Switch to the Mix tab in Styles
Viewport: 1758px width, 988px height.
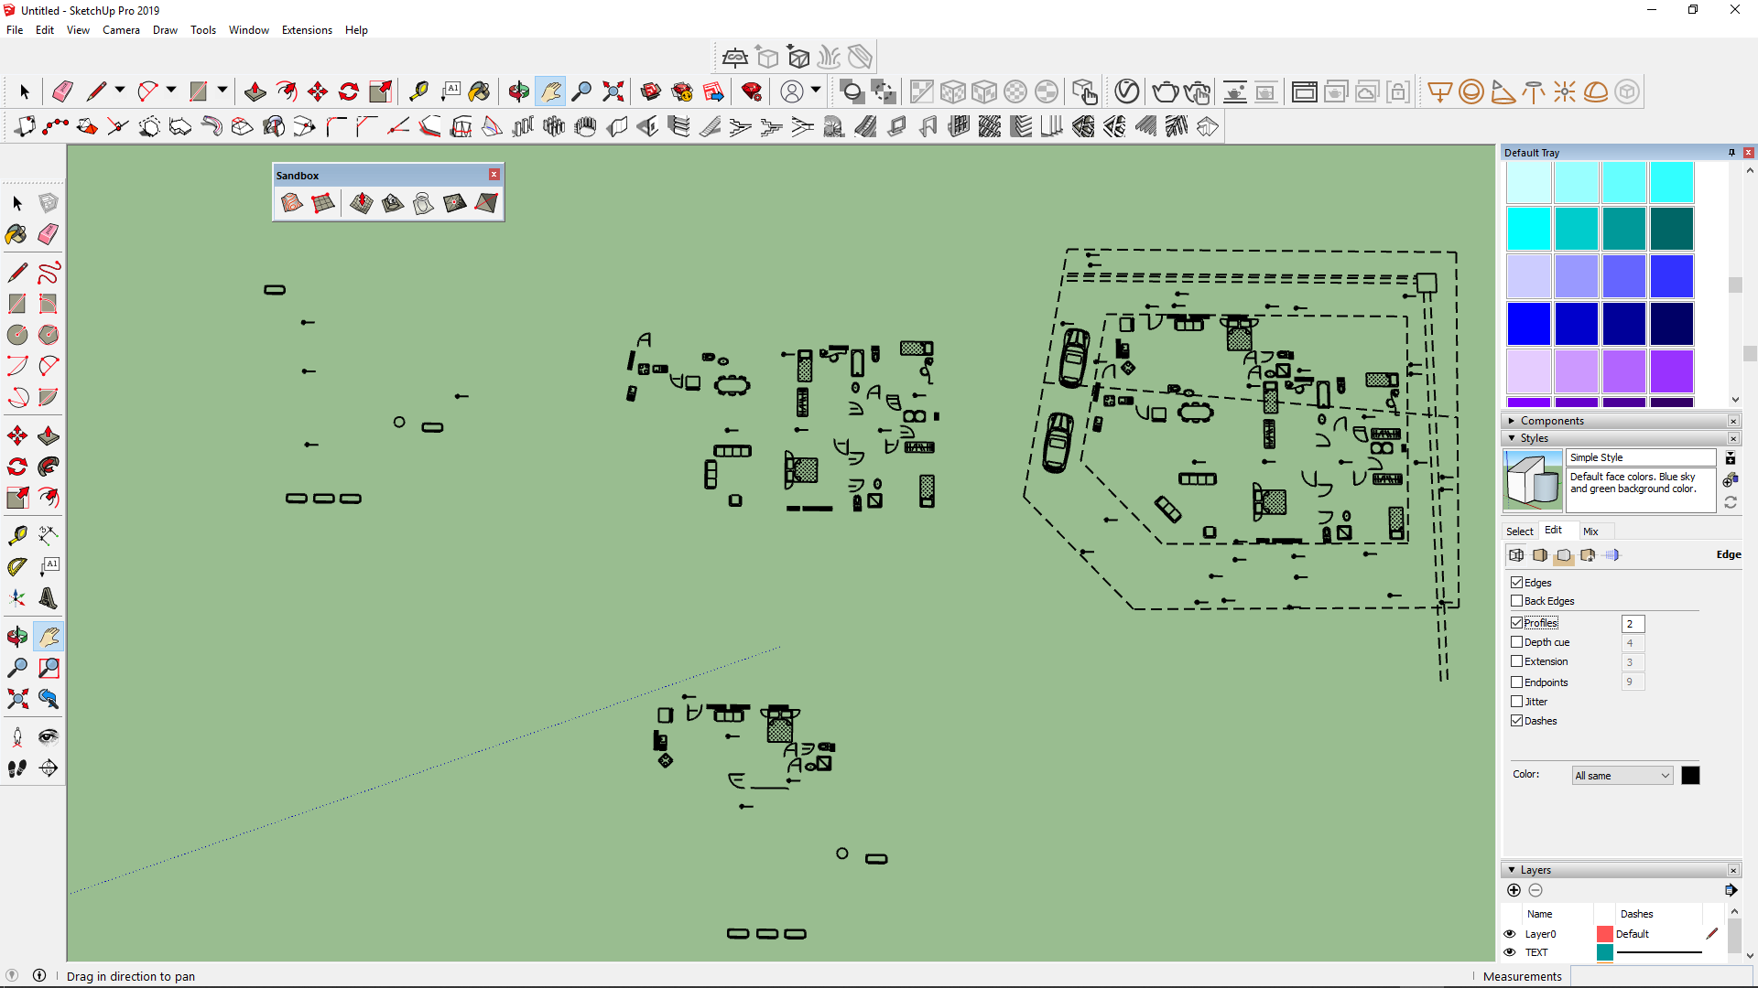(x=1590, y=532)
